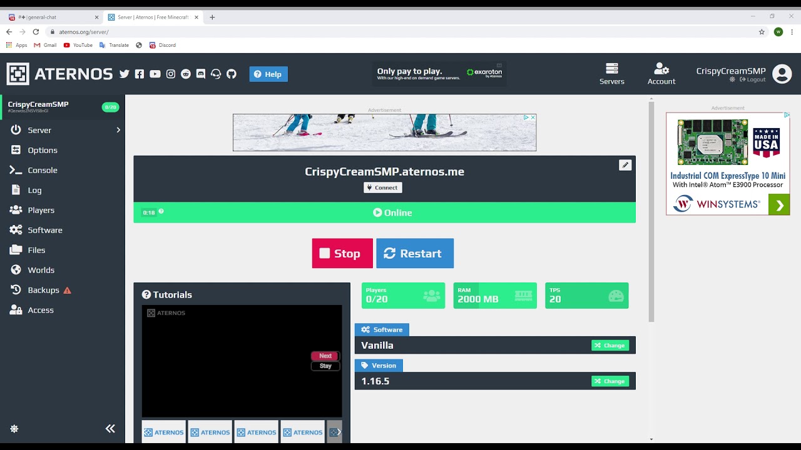Stop the server

point(342,253)
